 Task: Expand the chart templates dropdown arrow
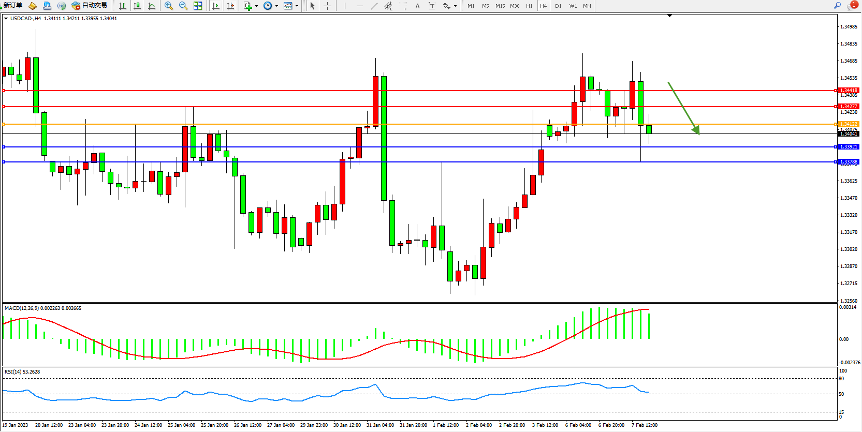coord(297,6)
